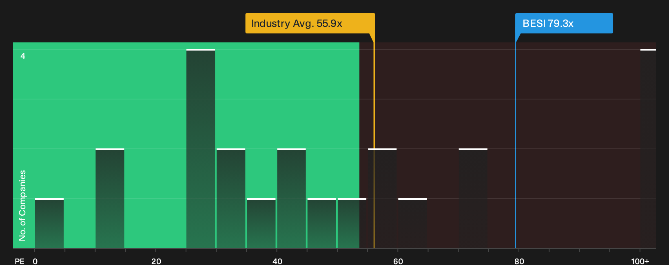Screen dimensions: 669x265
Task: Select the dark bar at PE 55–60
Action: (382, 198)
